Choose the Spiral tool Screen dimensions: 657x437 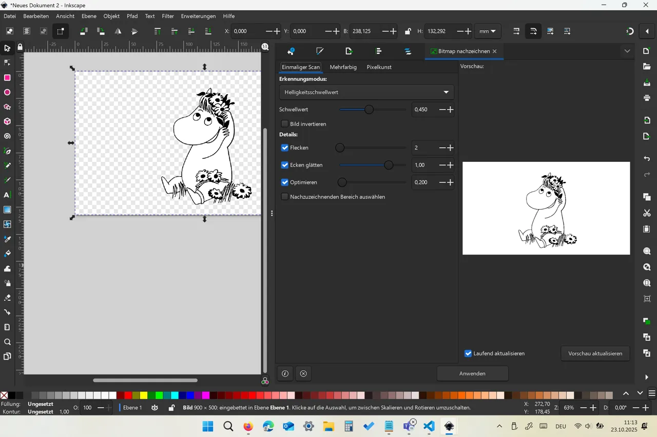tap(7, 137)
